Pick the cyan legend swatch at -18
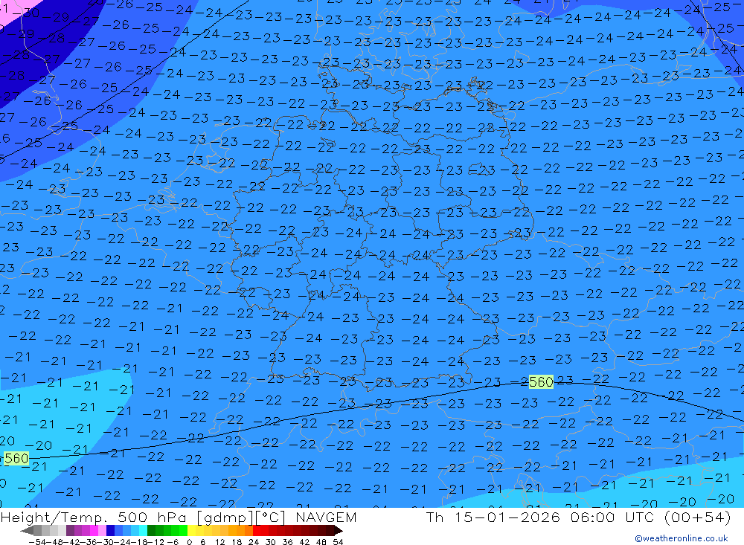This screenshot has height=545, width=744. click(x=143, y=530)
